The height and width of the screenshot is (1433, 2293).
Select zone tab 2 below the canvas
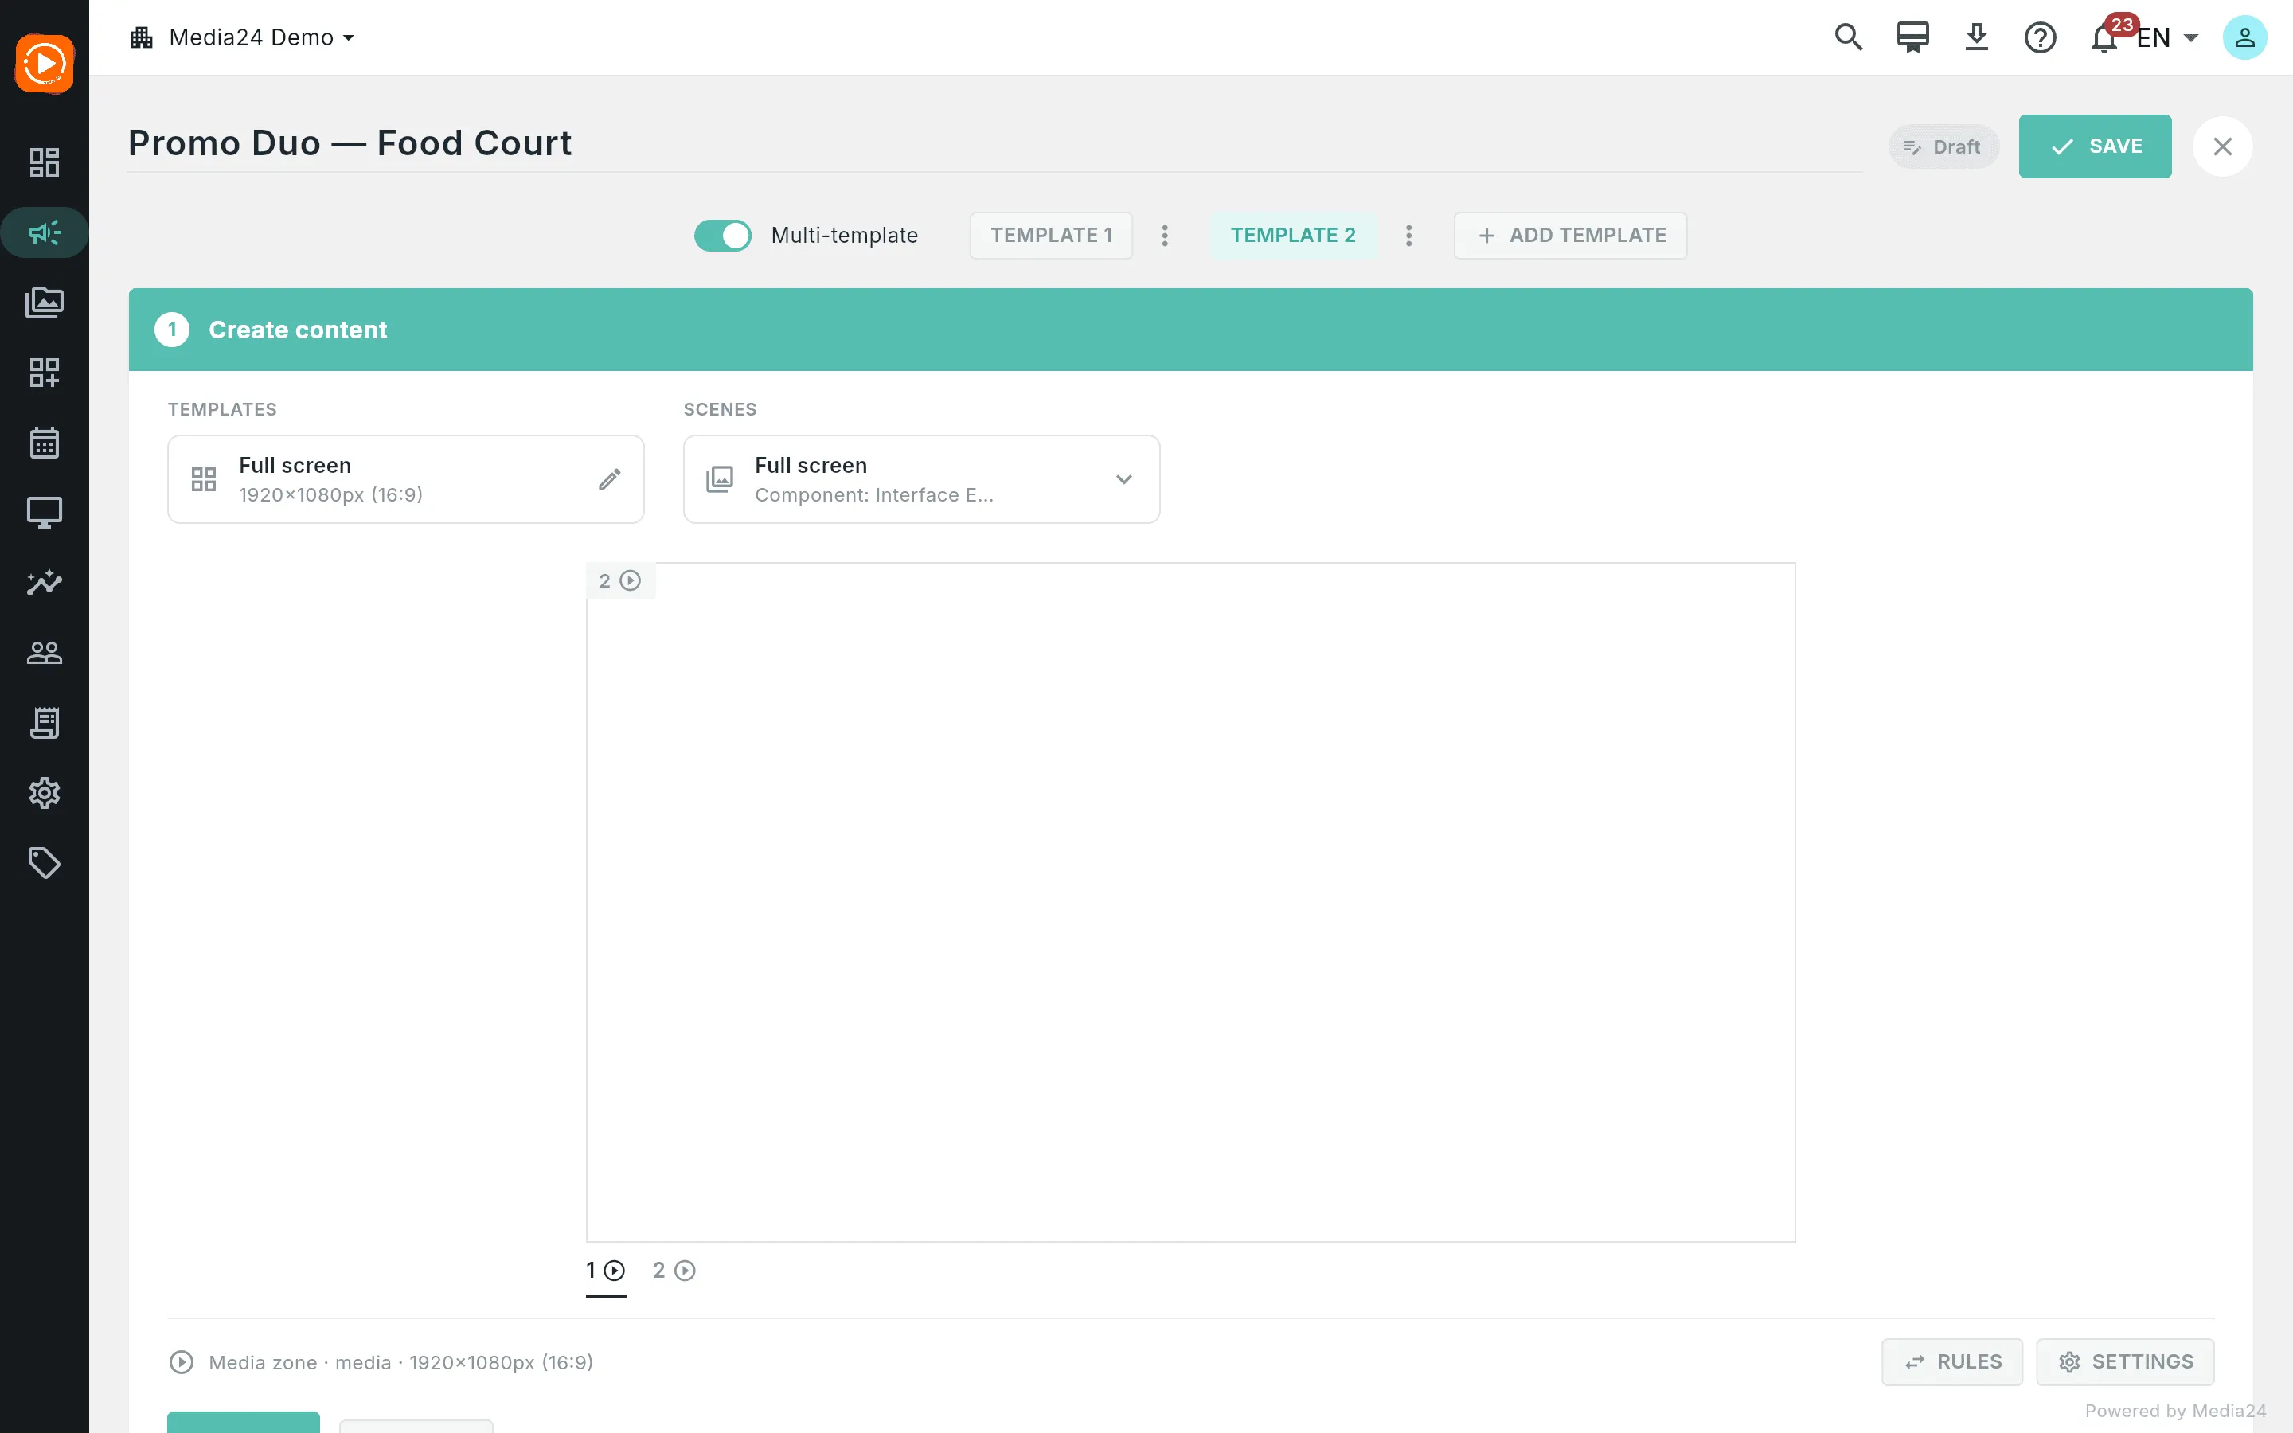[x=674, y=1271]
